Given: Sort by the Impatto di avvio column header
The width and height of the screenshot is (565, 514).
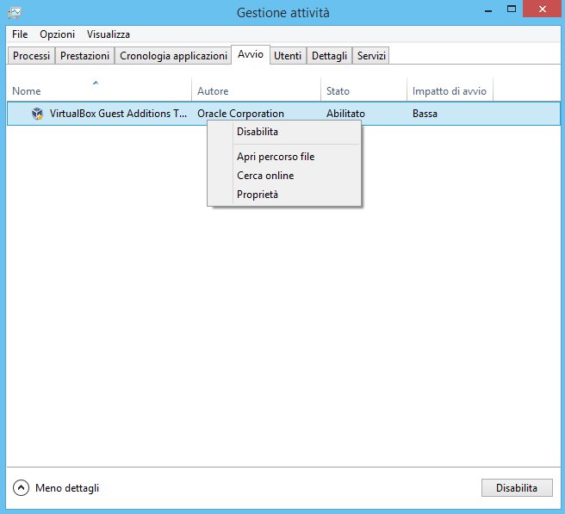Looking at the screenshot, I should 450,89.
